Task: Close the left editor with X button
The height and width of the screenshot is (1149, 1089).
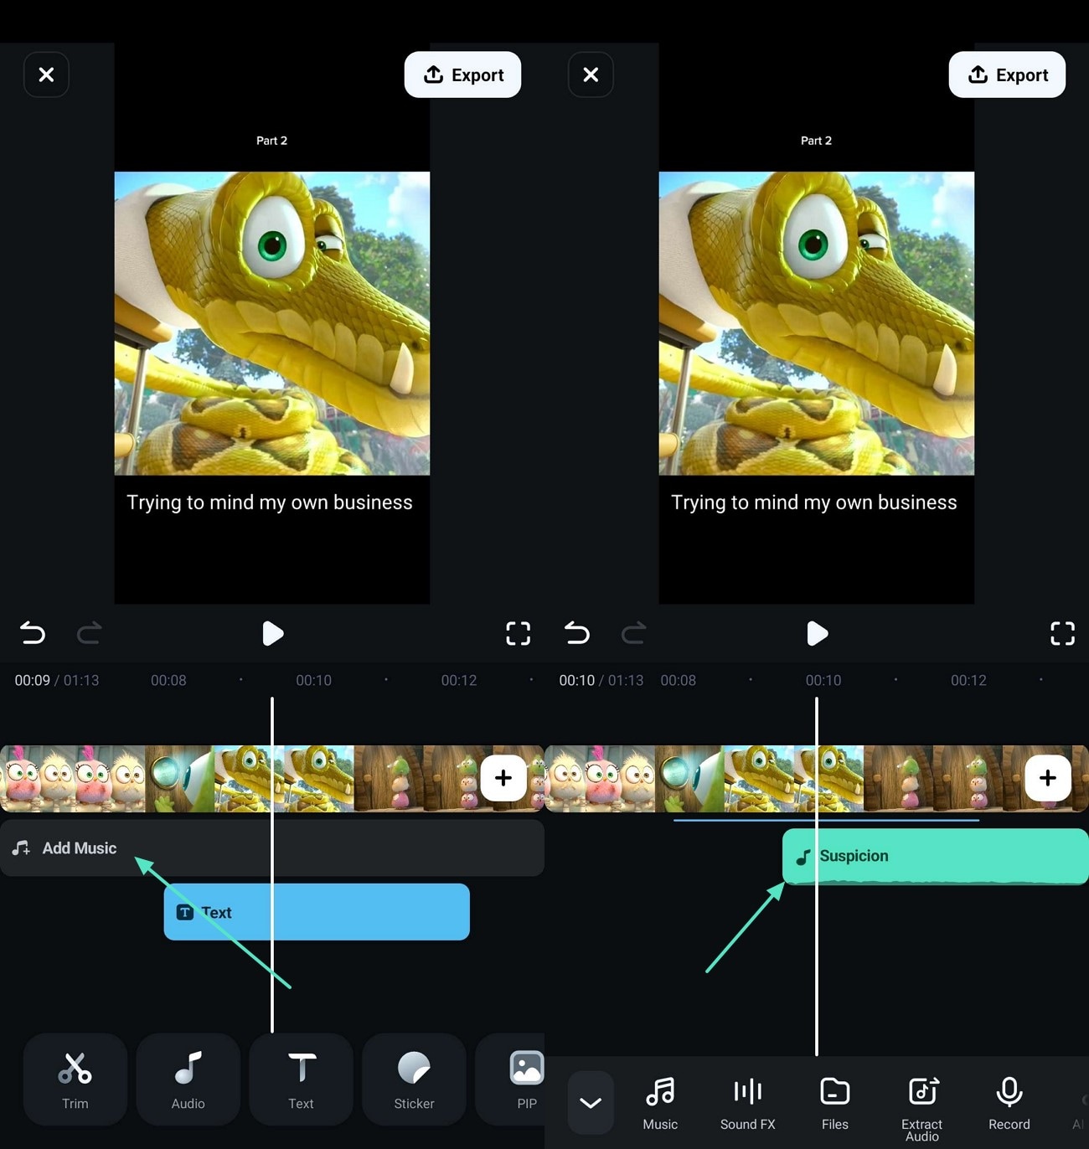Action: [46, 75]
